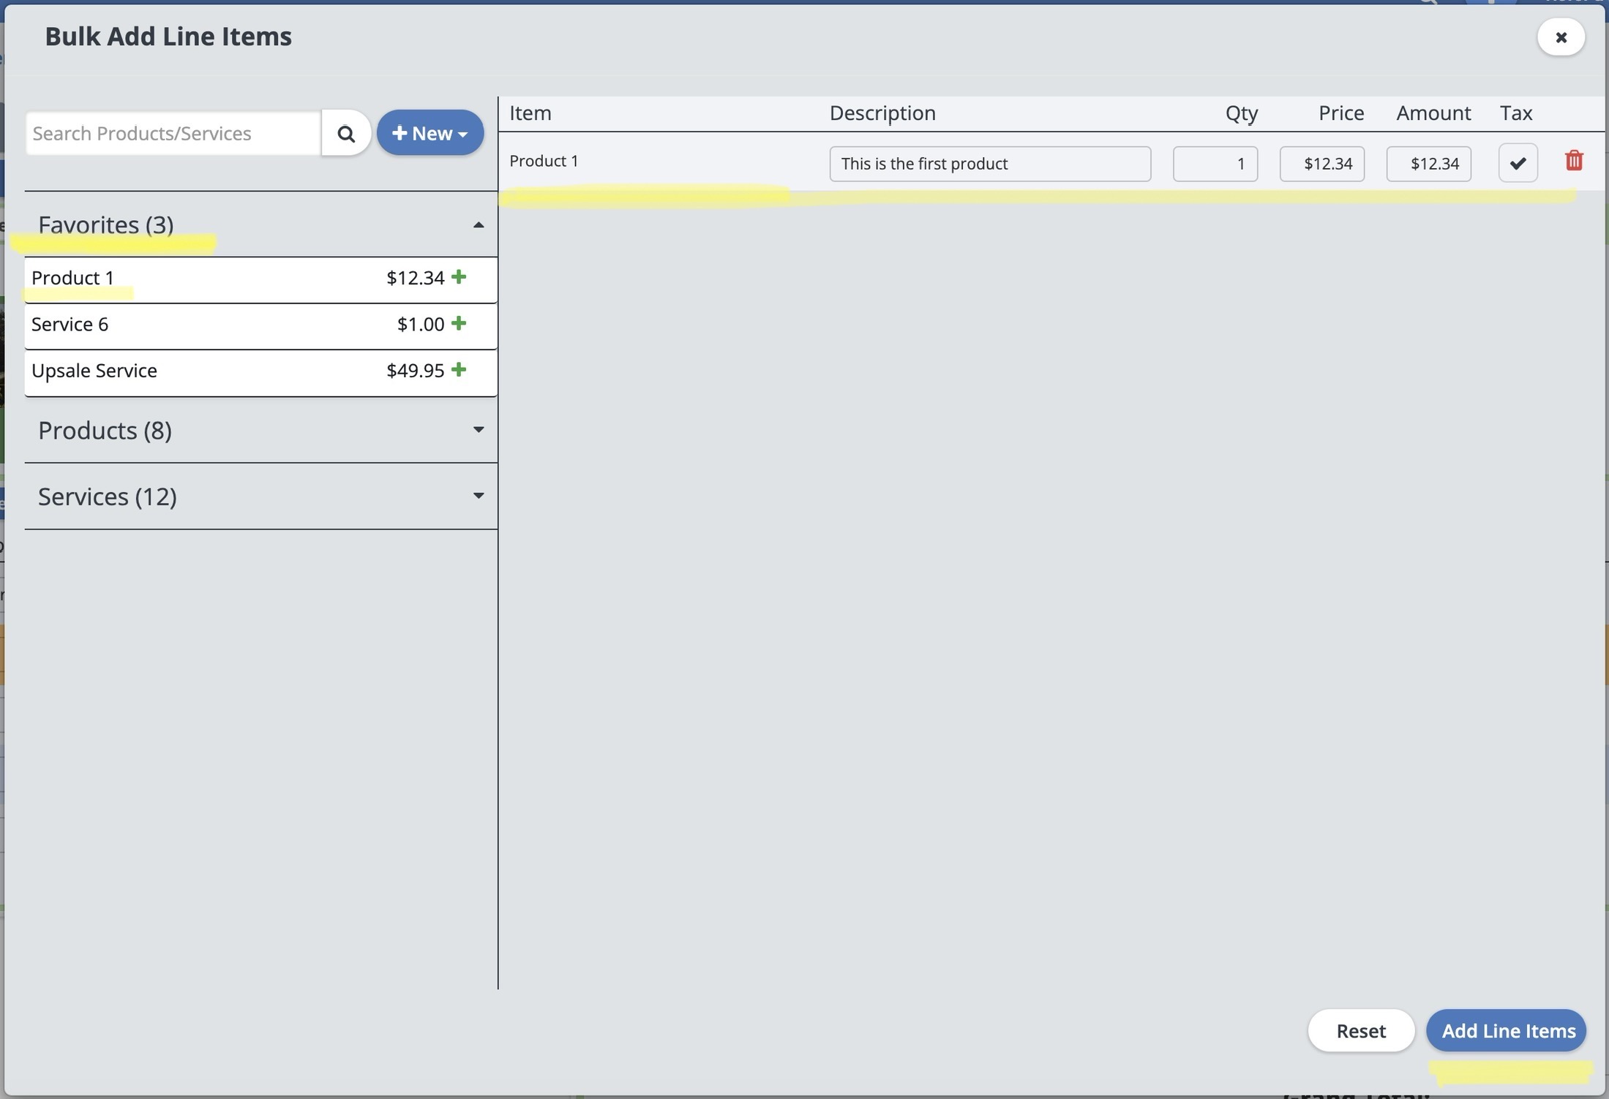Image resolution: width=1609 pixels, height=1099 pixels.
Task: Close the Bulk Add Line Items dialog
Action: click(1561, 37)
